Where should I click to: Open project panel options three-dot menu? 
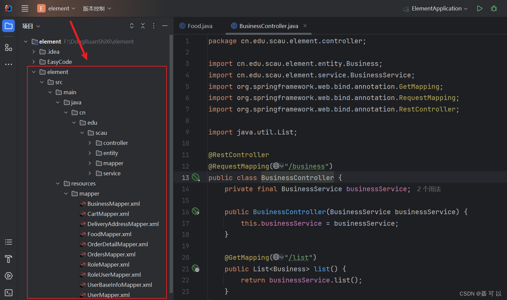pos(154,26)
